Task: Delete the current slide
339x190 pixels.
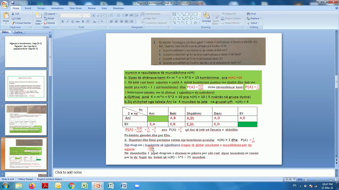Action: click(x=50, y=23)
